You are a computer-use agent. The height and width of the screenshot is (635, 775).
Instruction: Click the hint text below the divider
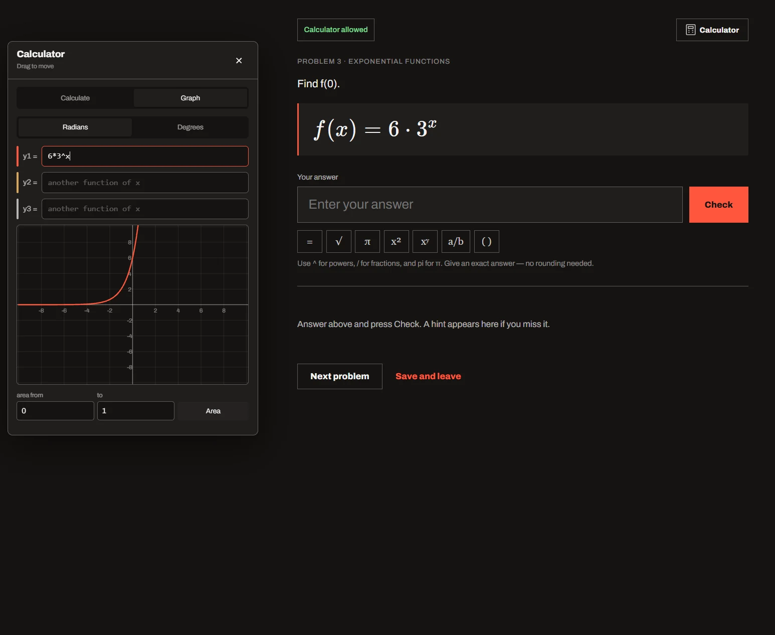[x=424, y=324]
